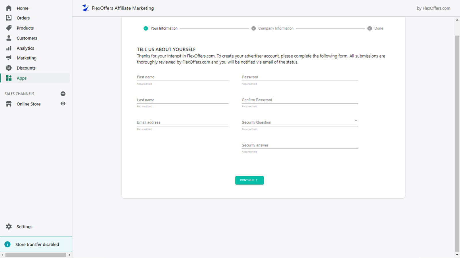Click the by FlexOffers.com link

(433, 8)
